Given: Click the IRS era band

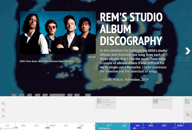Looking at the screenshot, I should pos(161,126).
